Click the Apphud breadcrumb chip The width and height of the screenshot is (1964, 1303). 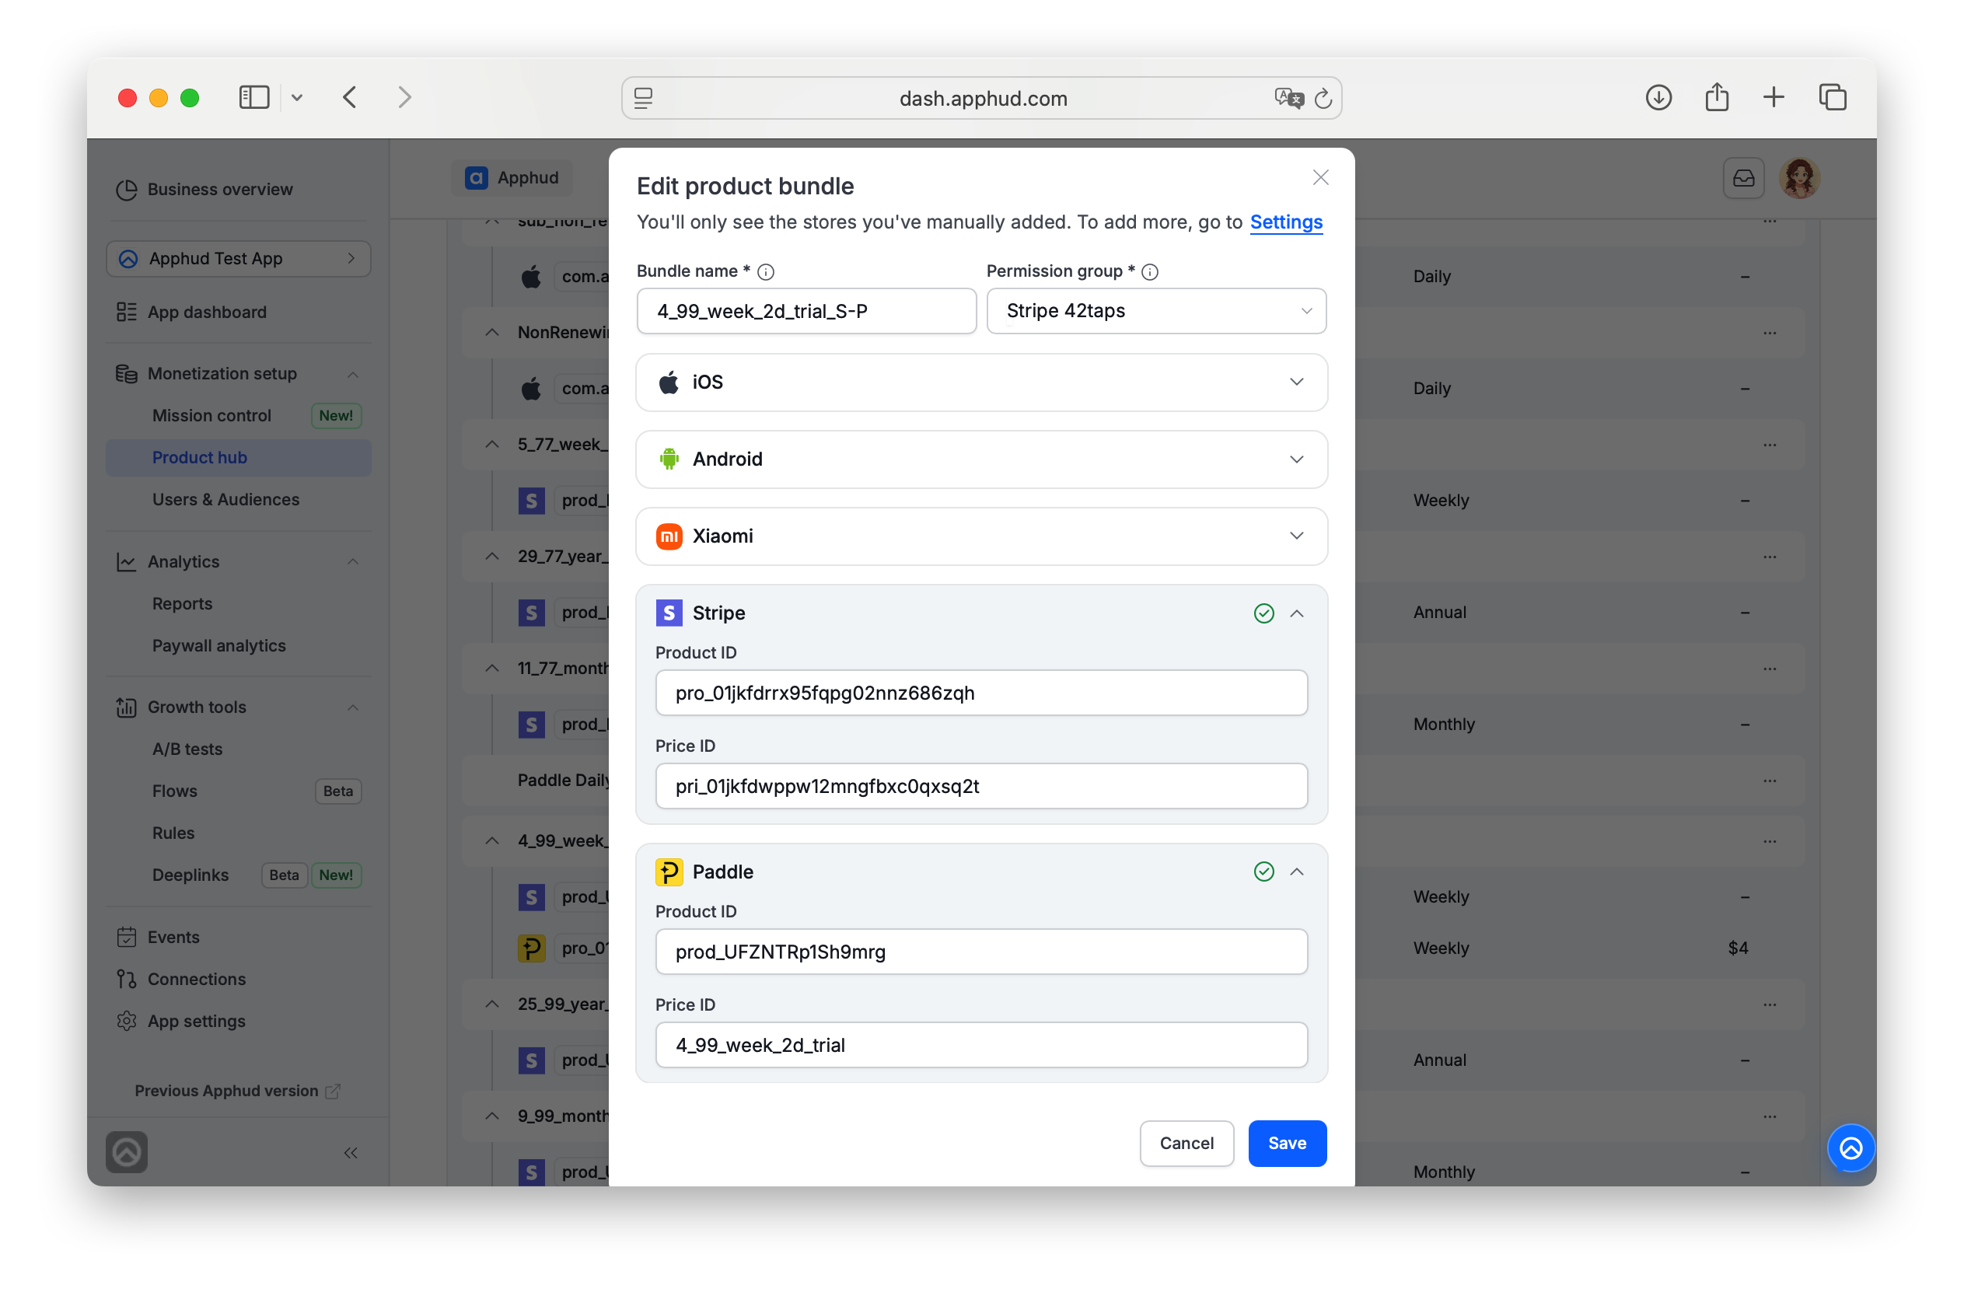click(x=512, y=178)
